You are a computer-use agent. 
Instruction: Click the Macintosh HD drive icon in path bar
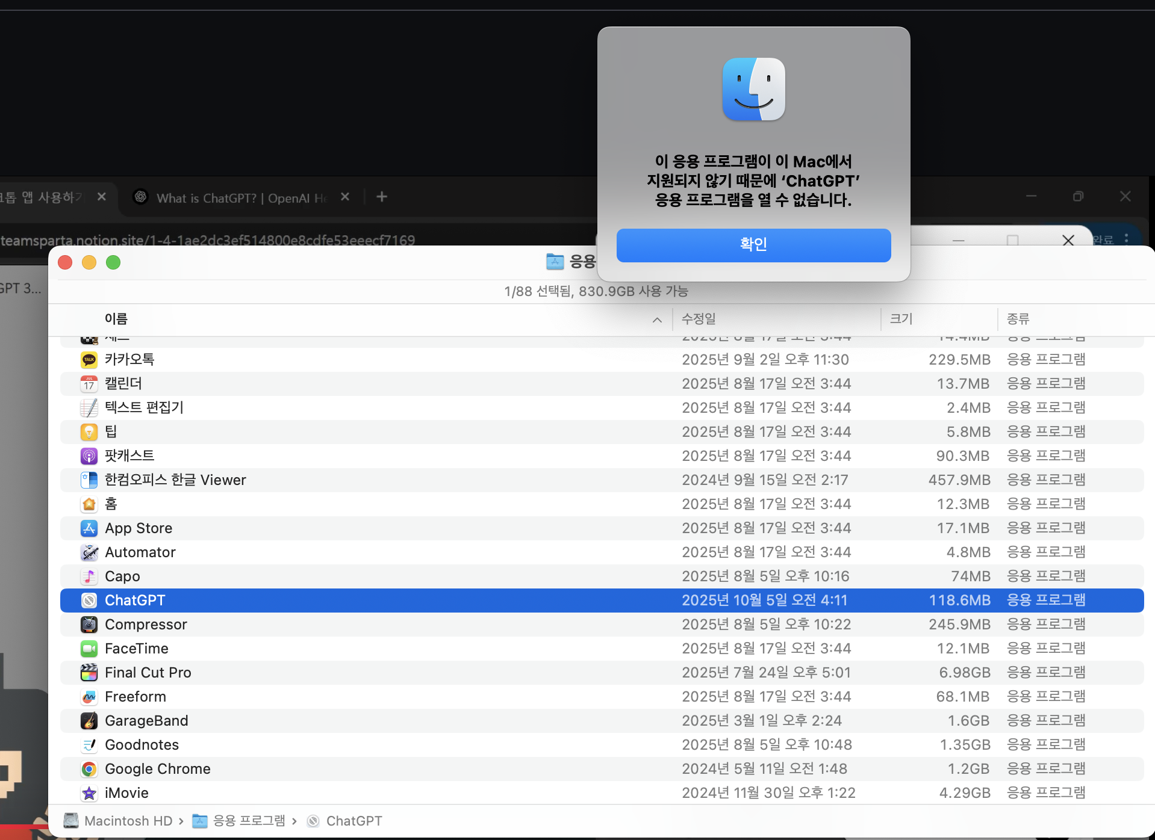pos(71,821)
